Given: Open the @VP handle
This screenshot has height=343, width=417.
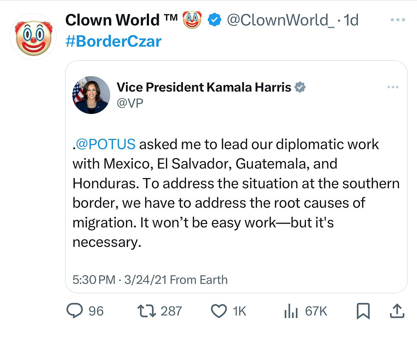Looking at the screenshot, I should 129,103.
